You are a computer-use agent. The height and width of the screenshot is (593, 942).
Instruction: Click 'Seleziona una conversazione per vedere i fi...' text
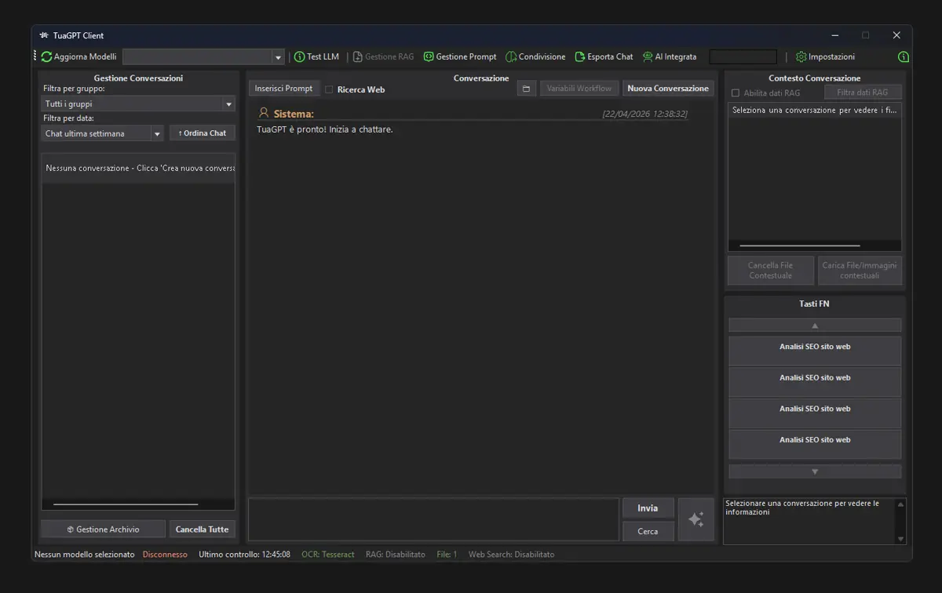coord(814,111)
